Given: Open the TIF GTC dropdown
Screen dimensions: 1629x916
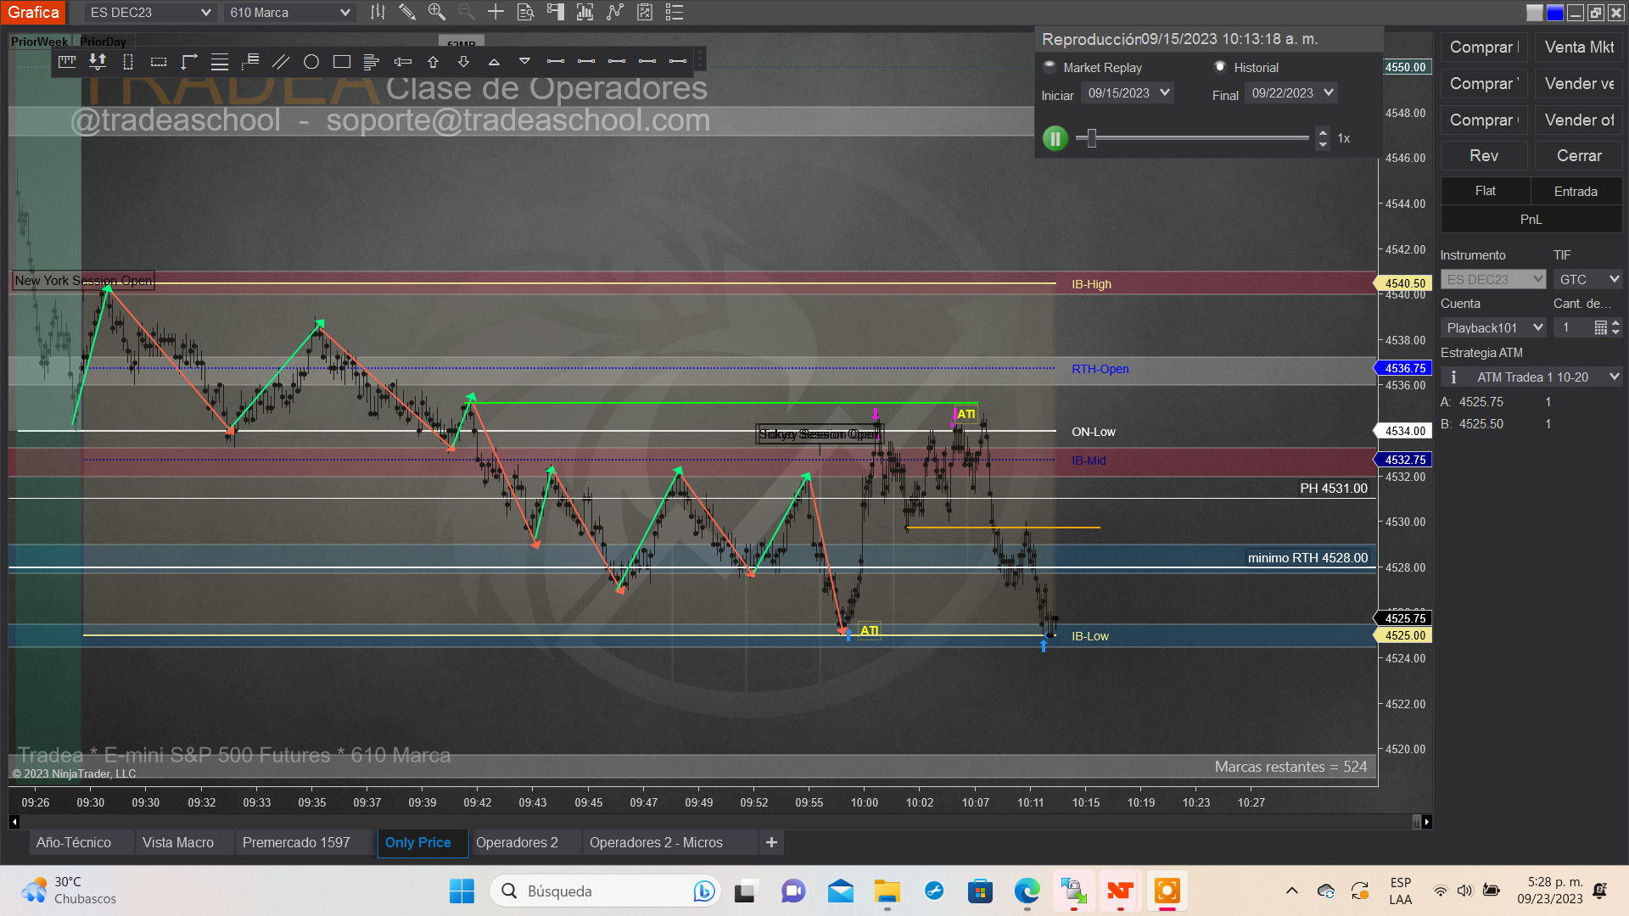Looking at the screenshot, I should pos(1588,279).
